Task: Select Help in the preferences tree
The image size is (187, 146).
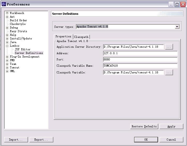Action: tap(13, 35)
